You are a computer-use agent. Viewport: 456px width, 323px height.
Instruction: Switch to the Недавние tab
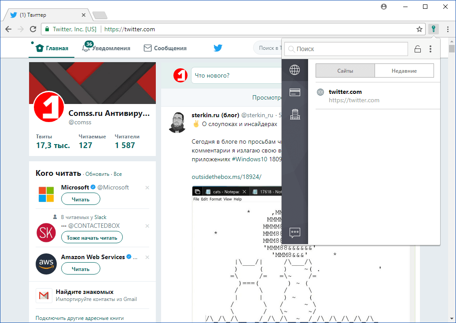(404, 71)
